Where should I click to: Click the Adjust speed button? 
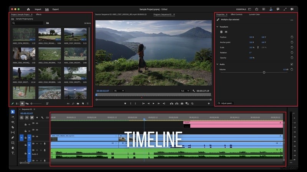(x=225, y=103)
